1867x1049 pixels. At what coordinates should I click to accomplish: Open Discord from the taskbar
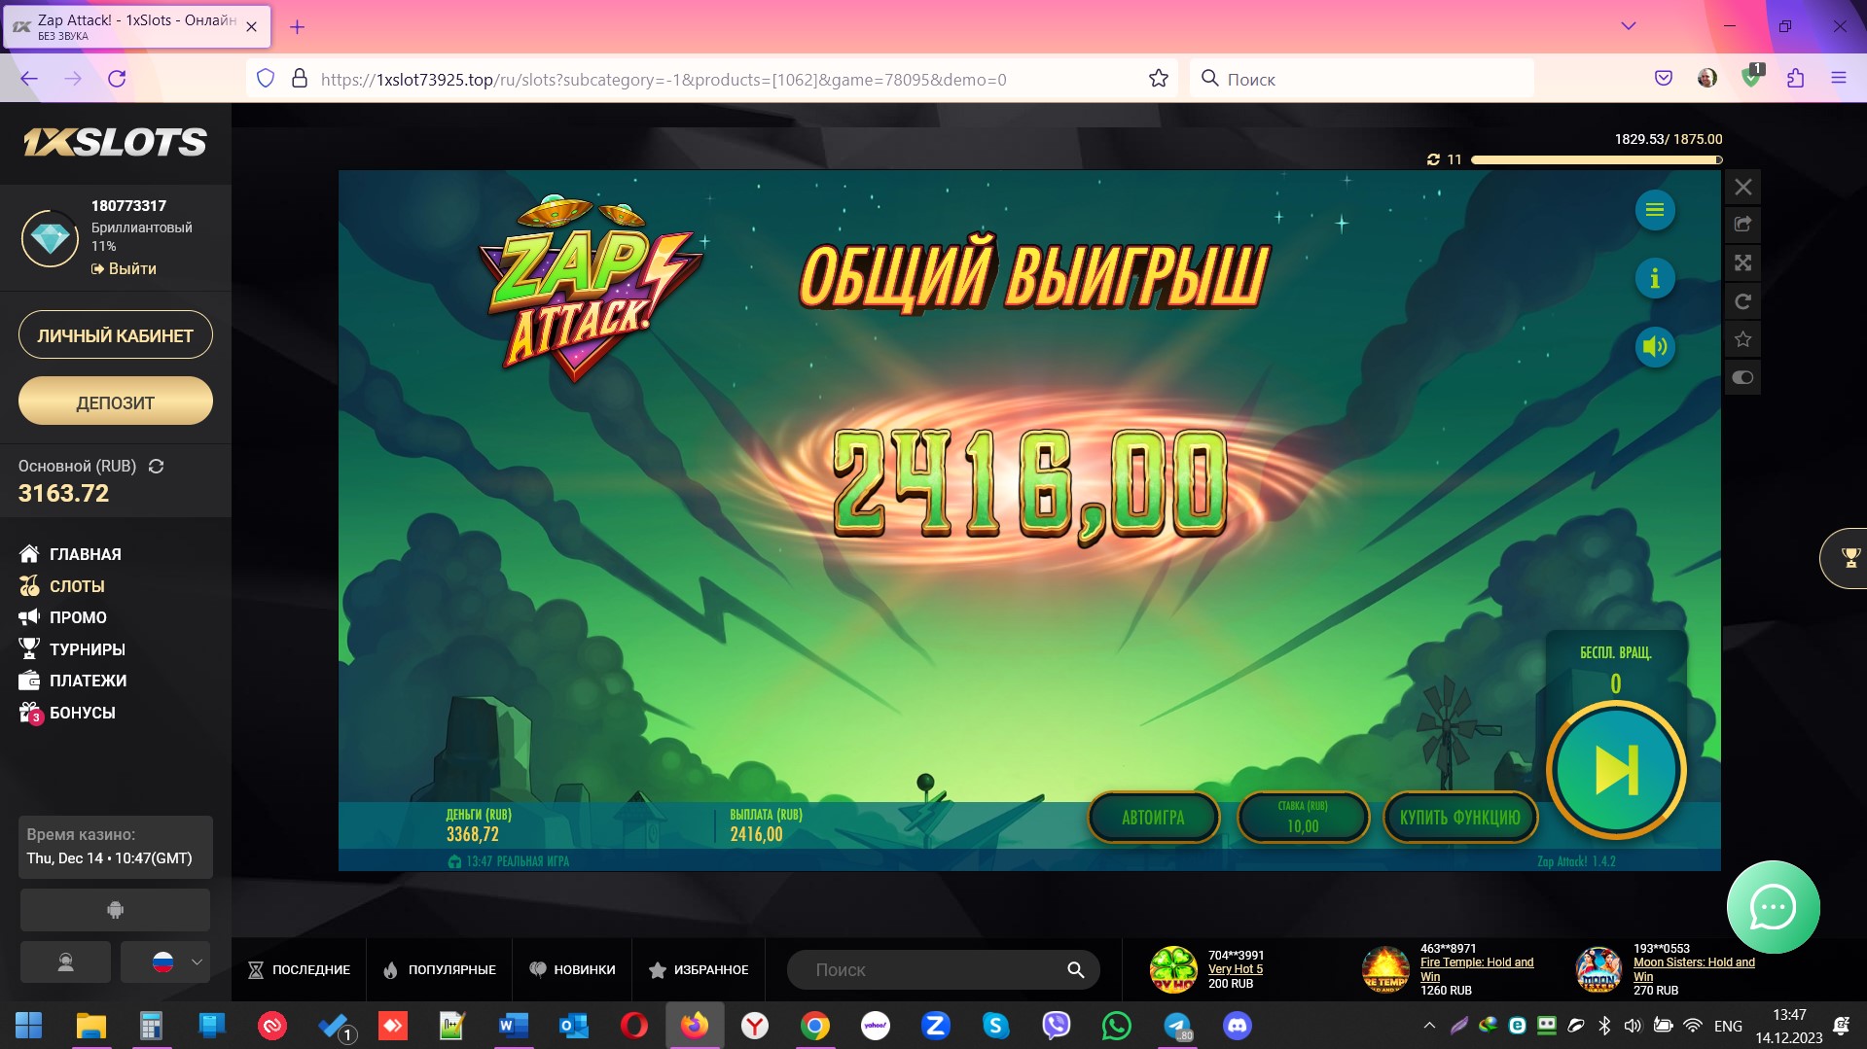[1238, 1026]
